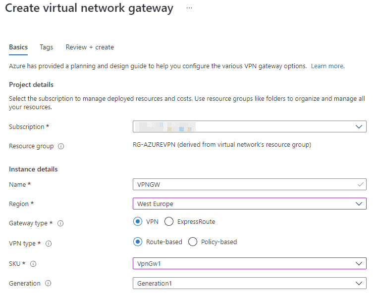
Task: Click the Gateway type info icon
Action: [60, 223]
